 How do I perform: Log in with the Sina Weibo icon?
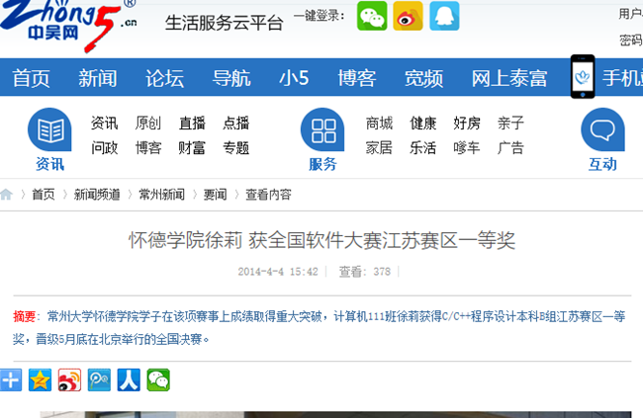point(408,16)
